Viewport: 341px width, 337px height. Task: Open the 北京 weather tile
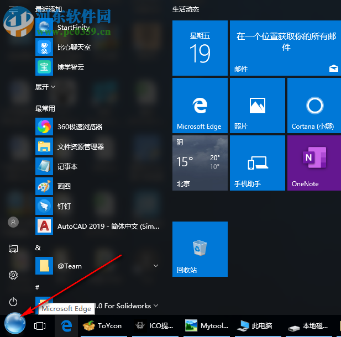(x=200, y=163)
